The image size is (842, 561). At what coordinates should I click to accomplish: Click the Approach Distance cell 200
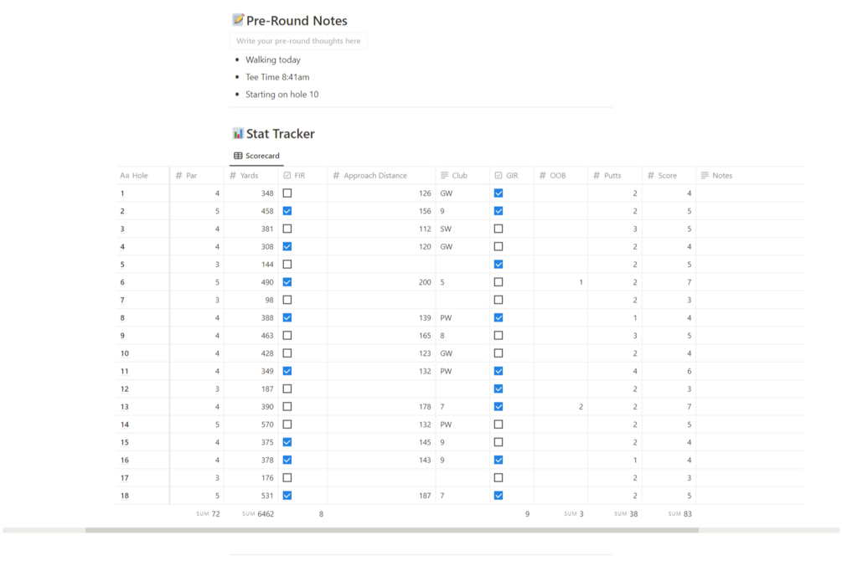(381, 282)
